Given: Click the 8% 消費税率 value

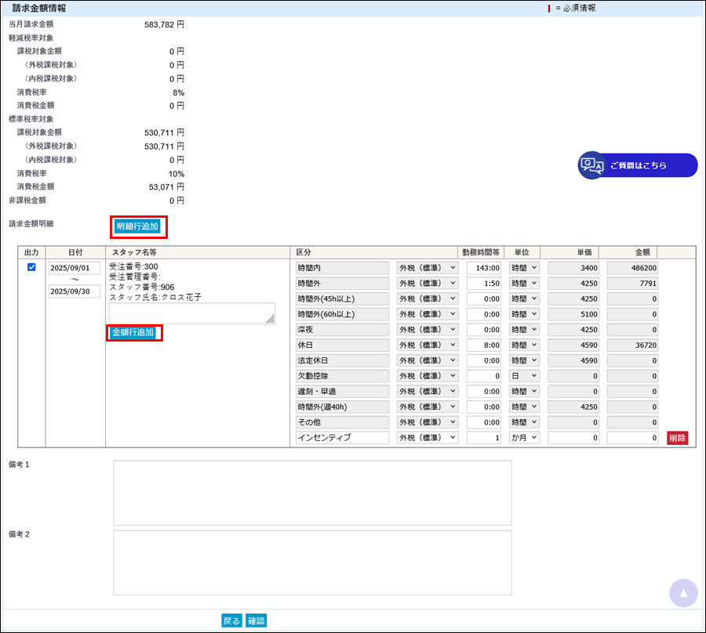Looking at the screenshot, I should pyautogui.click(x=178, y=92).
